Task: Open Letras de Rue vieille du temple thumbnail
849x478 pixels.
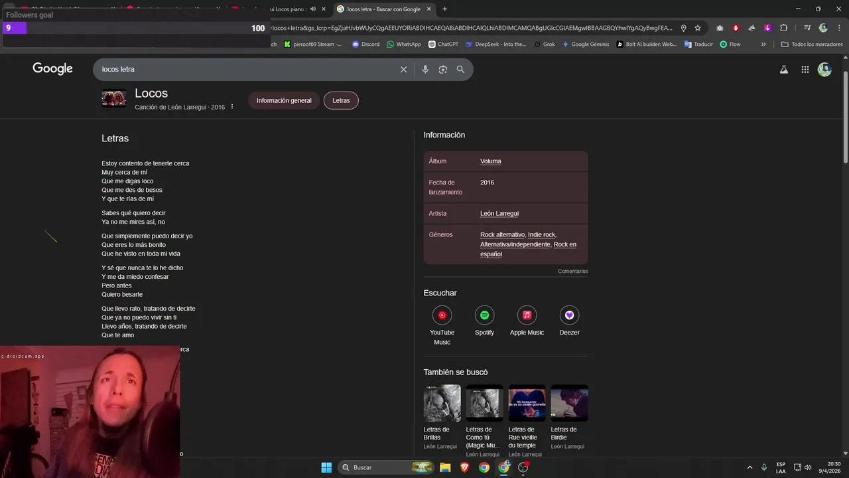Action: click(527, 403)
